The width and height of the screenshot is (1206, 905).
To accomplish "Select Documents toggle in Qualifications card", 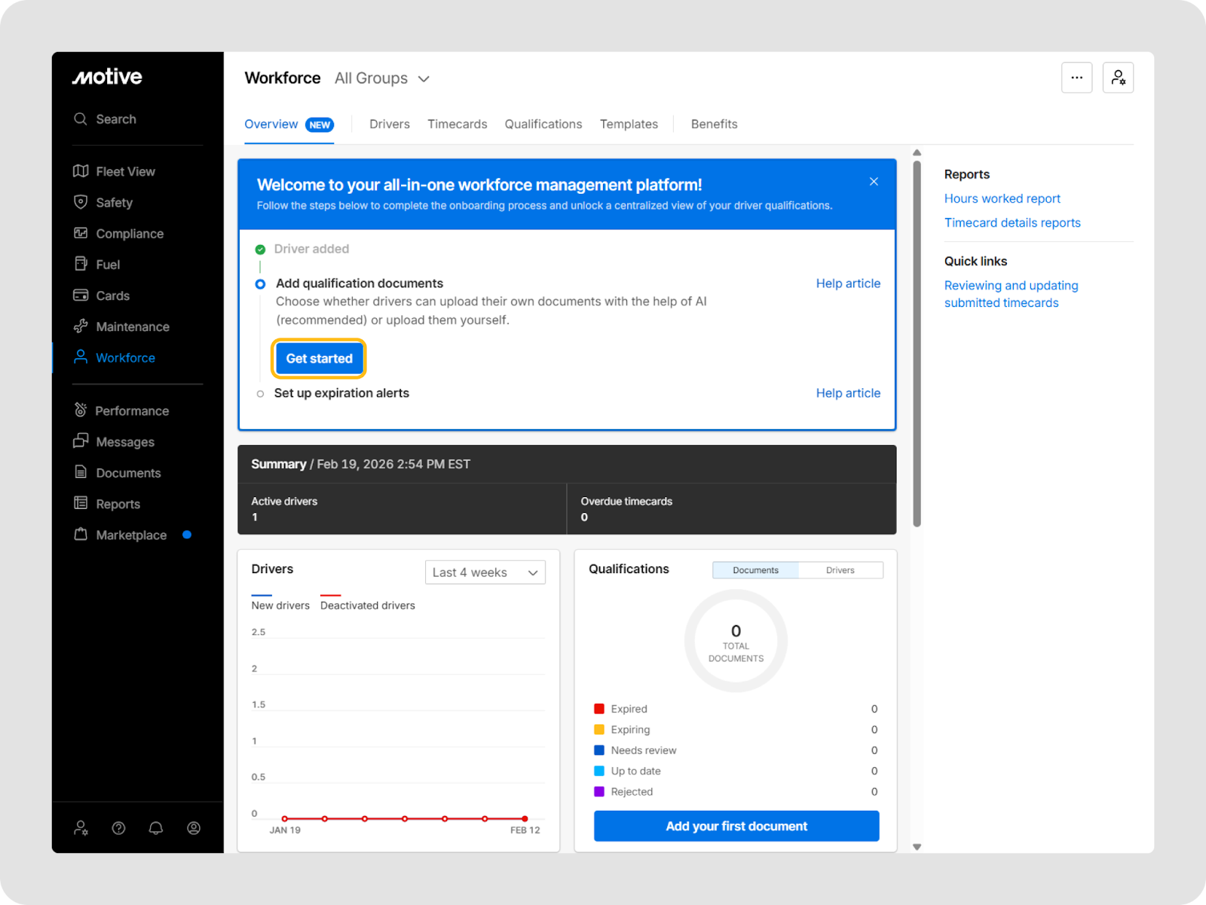I will tap(755, 570).
